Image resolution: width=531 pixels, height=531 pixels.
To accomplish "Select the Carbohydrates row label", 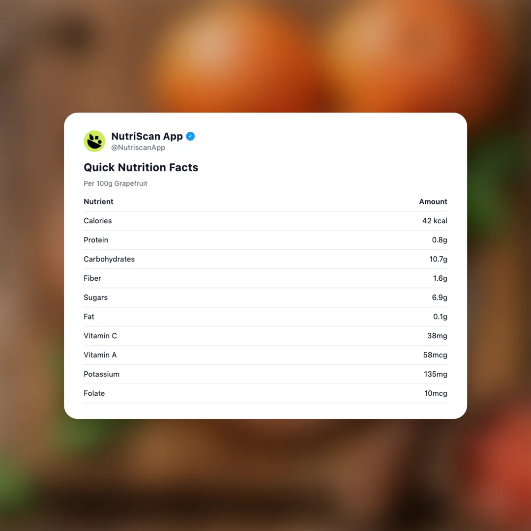I will pyautogui.click(x=109, y=259).
